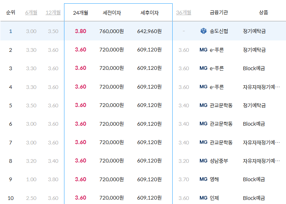286x204 pixels.
Task: Click the MG logo in rank 7 row
Action: click(x=204, y=142)
